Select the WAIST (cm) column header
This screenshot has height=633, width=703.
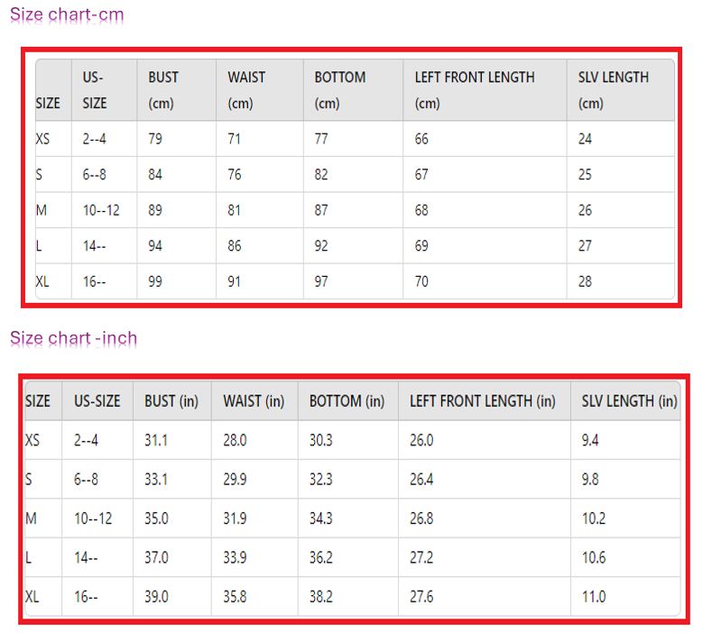tap(246, 90)
